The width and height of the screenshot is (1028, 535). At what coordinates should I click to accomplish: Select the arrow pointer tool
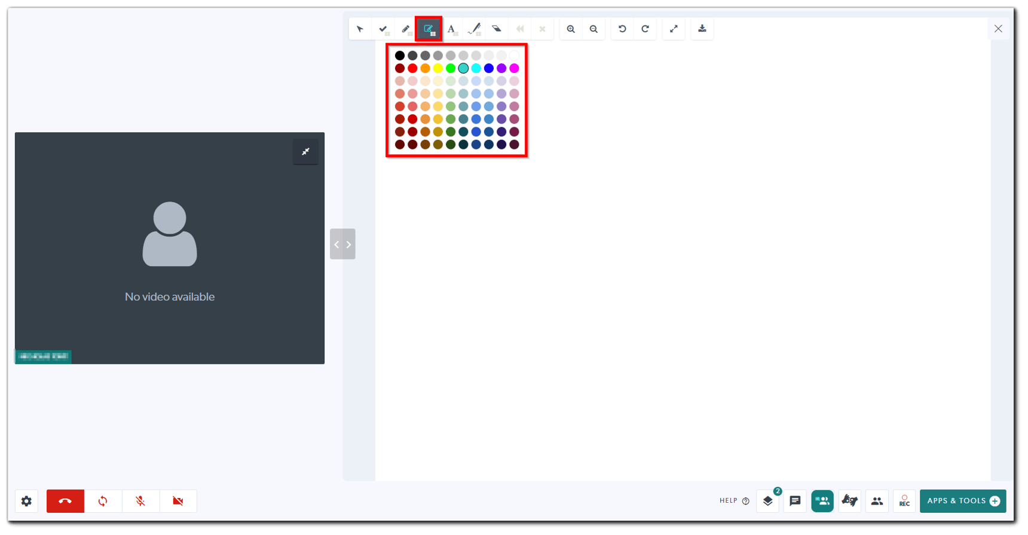(x=360, y=29)
